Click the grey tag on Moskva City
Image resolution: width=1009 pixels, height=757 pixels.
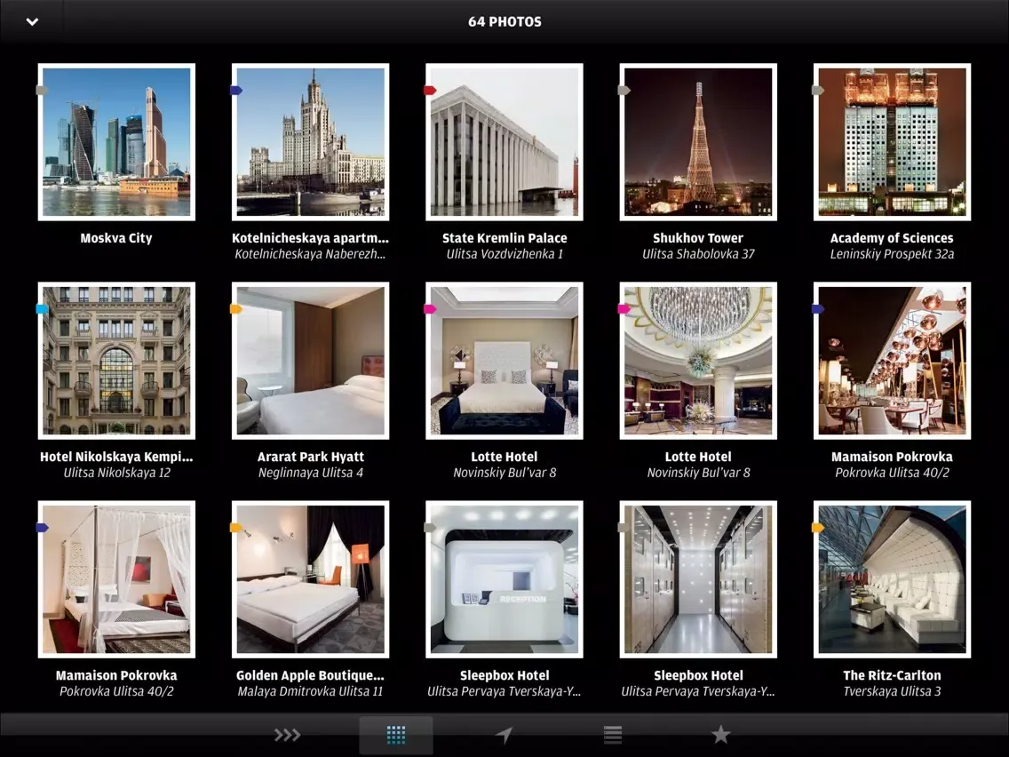[x=42, y=90]
